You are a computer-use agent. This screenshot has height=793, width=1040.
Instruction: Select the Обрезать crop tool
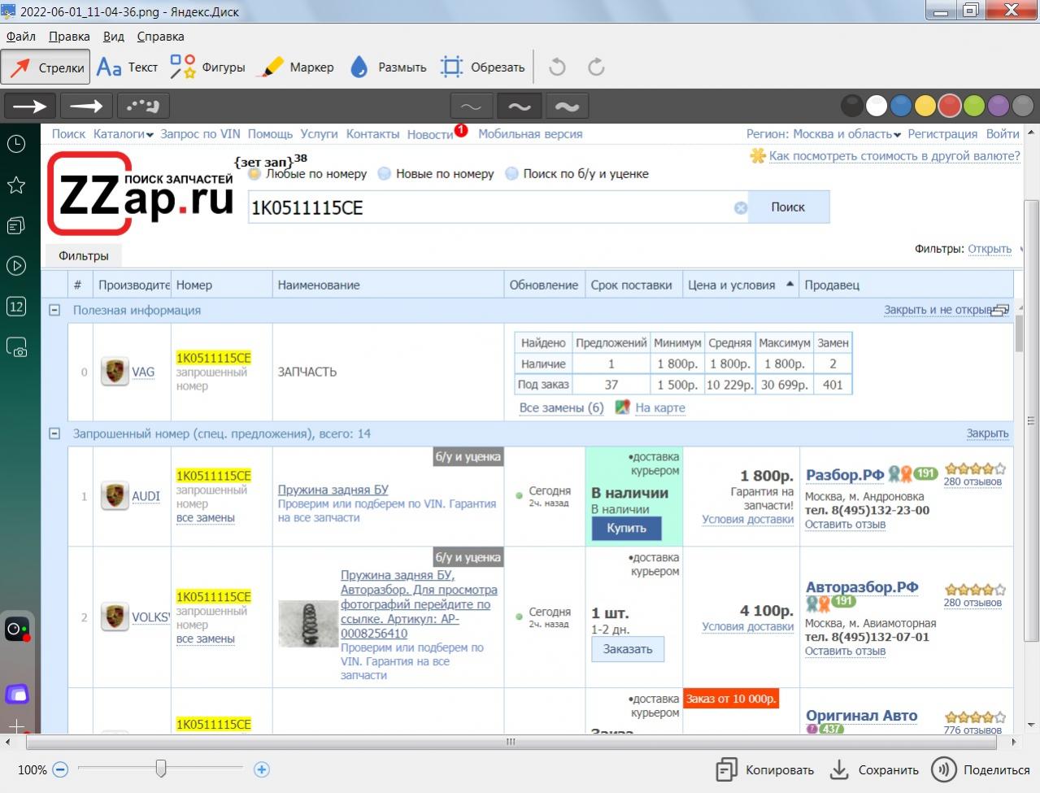tap(483, 68)
